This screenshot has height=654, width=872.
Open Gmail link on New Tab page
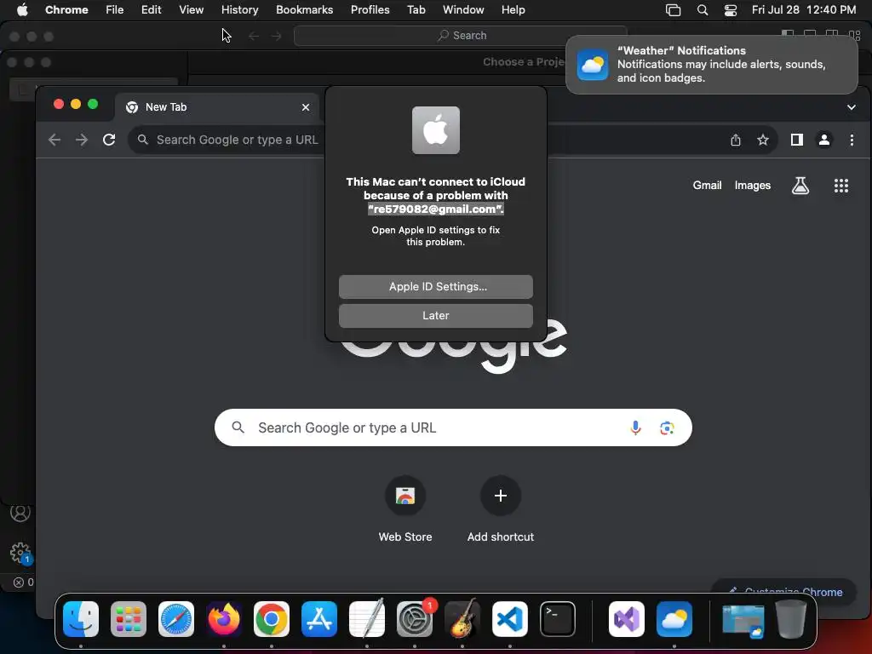click(707, 185)
